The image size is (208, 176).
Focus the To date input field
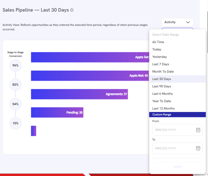(x=177, y=148)
